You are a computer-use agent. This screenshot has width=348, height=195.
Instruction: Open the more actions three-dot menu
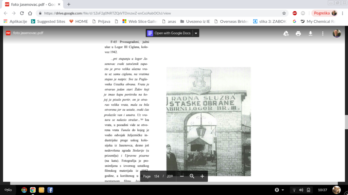coord(323,33)
